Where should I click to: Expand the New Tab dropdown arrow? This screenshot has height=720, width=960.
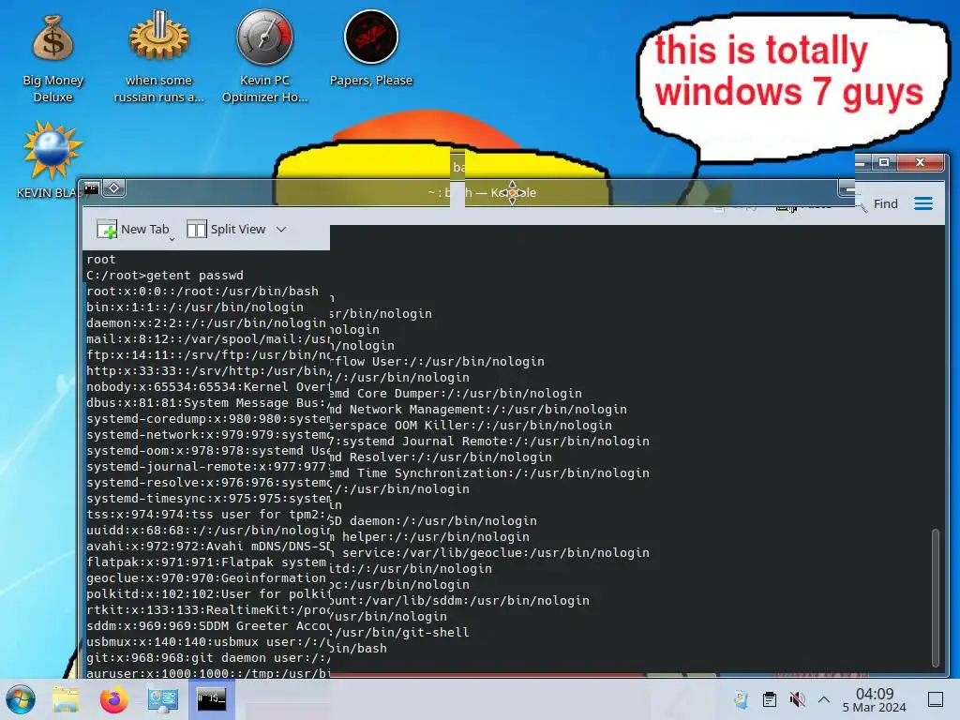coord(172,239)
